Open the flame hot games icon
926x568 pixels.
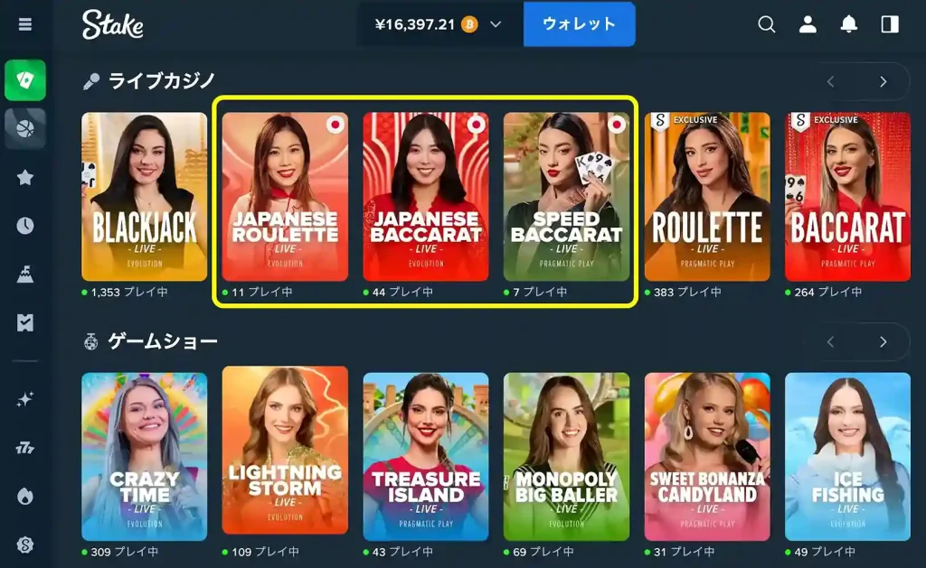click(24, 496)
